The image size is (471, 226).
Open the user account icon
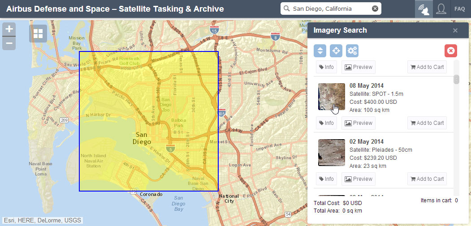441,9
